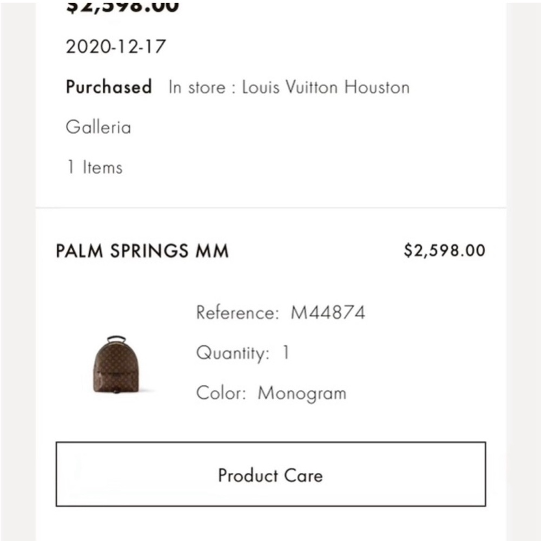Viewport: 541px width, 541px height.
Task: Select the Quantity label
Action: coord(233,353)
